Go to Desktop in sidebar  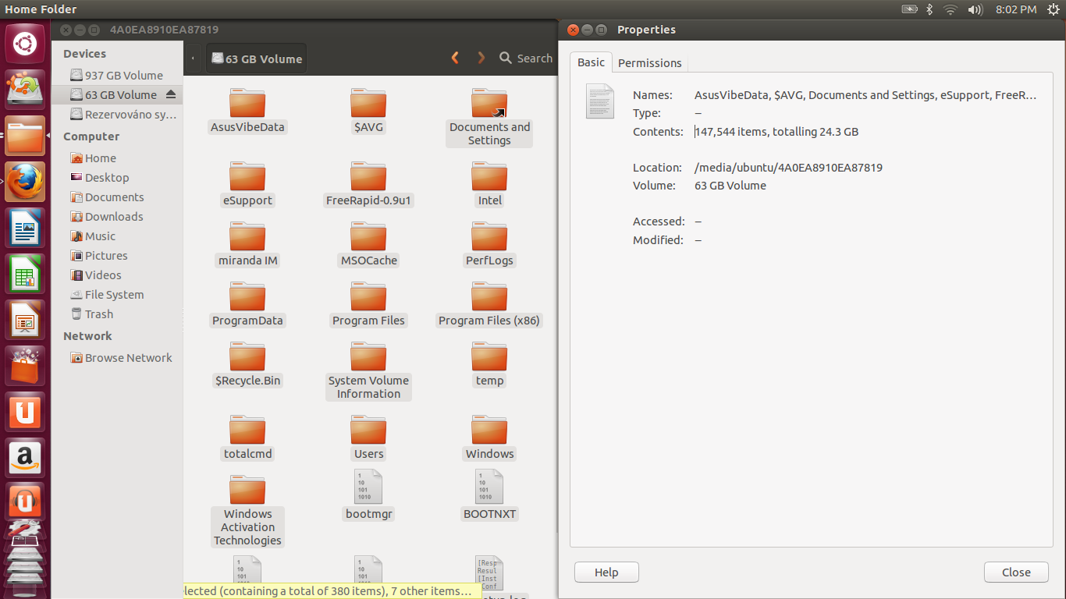click(117, 177)
